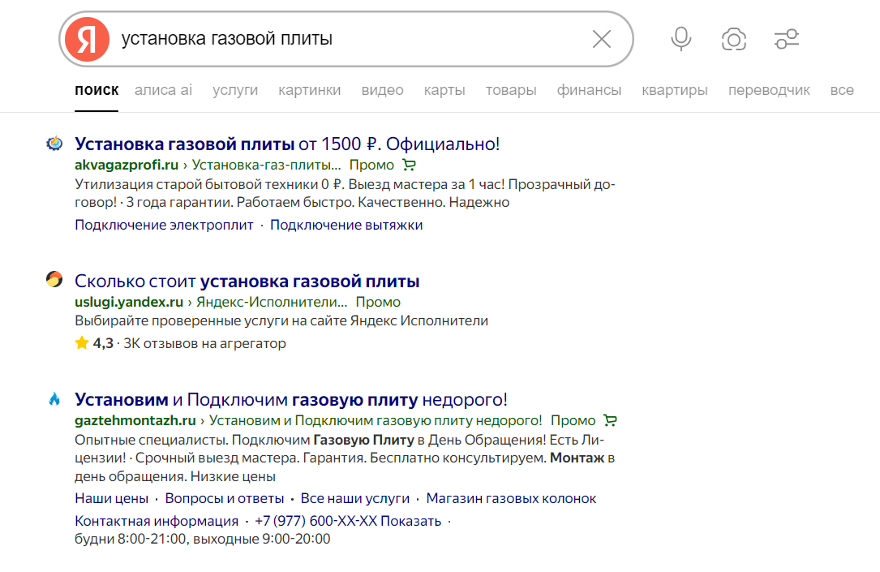880x572 pixels.
Task: Click Промо label on uslugi.yandex.ru result
Action: pyautogui.click(x=378, y=302)
